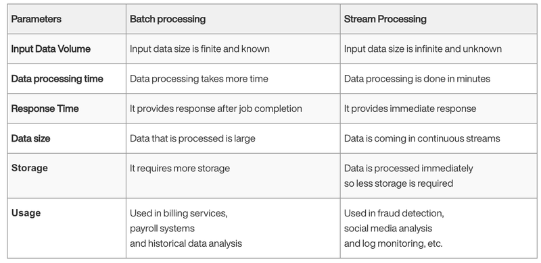Click 'Data that is processed is large'
541x263 pixels.
tap(193, 138)
